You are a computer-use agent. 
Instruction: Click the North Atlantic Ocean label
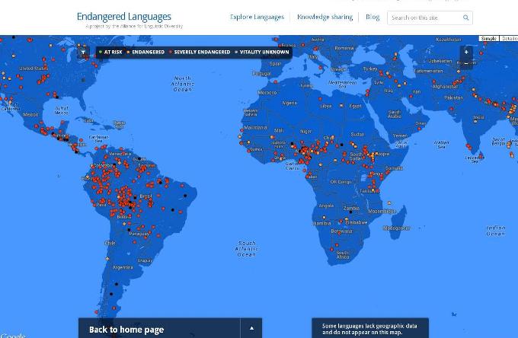183,84
